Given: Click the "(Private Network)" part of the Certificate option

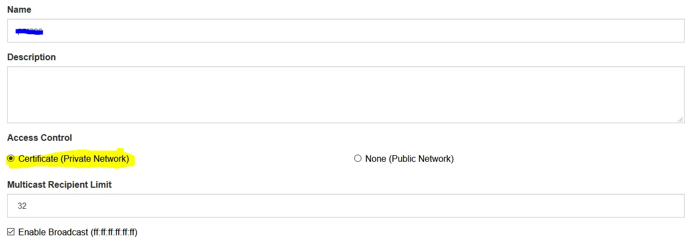Looking at the screenshot, I should click(95, 159).
